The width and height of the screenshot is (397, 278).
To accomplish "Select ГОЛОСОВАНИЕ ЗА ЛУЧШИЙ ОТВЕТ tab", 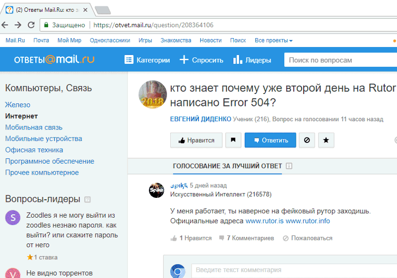I will click(227, 166).
